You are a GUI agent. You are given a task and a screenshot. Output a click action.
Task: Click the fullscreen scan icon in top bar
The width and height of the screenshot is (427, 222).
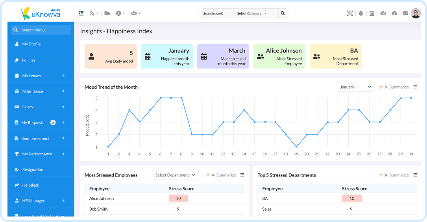pyautogui.click(x=350, y=13)
